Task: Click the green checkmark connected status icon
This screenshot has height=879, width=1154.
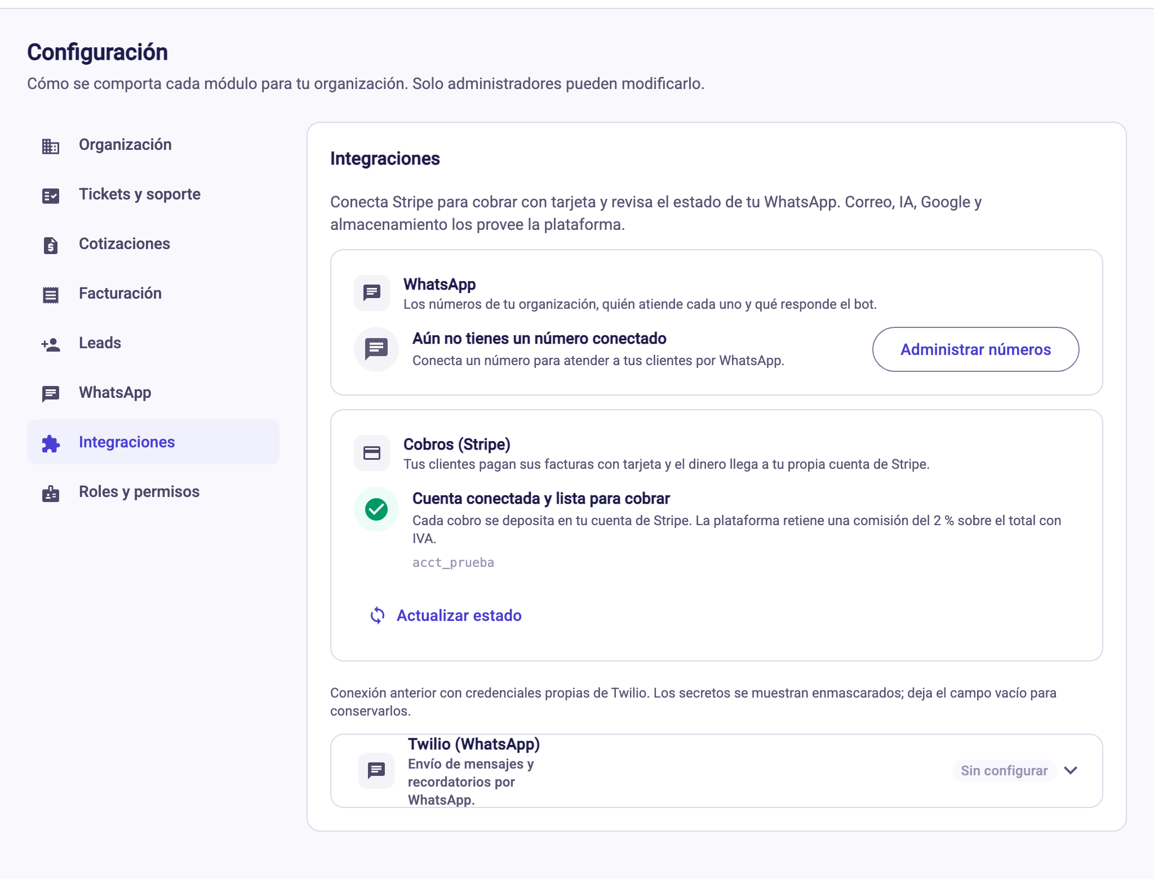Action: pos(376,509)
